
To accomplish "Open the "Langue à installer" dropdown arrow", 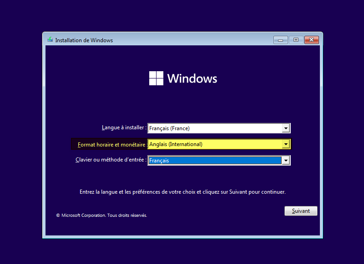I will pyautogui.click(x=286, y=128).
